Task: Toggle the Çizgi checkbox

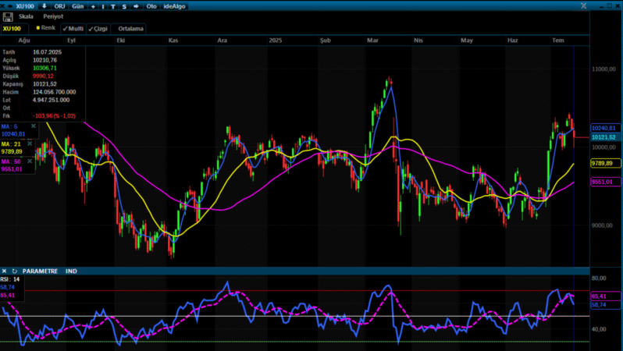Action: [98, 28]
